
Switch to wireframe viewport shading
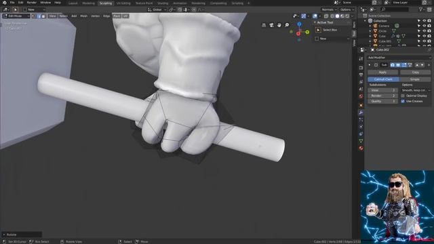(332, 16)
